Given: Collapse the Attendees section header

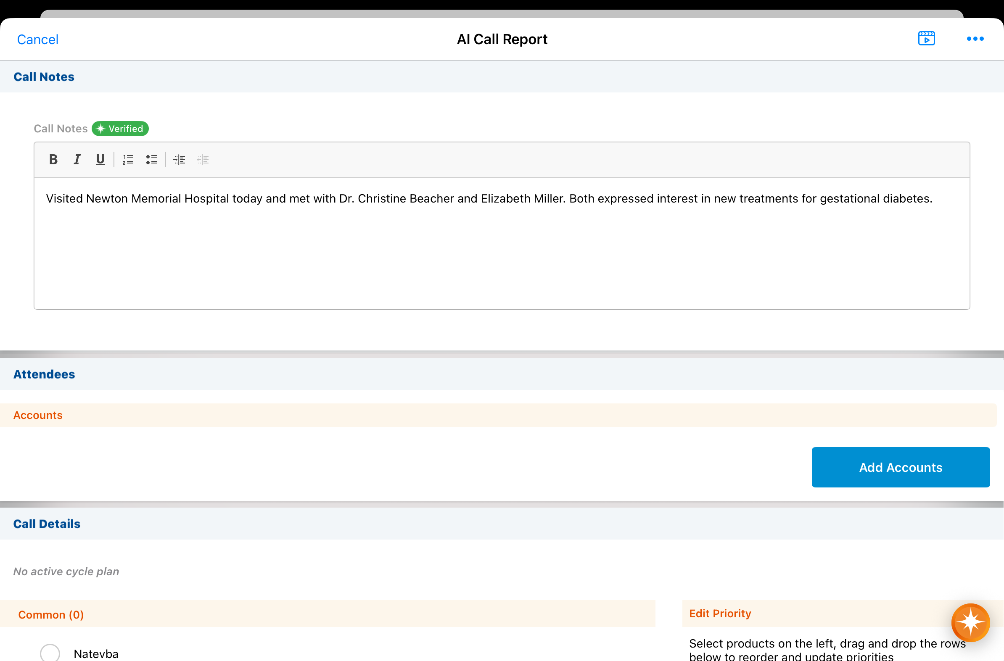Looking at the screenshot, I should point(44,374).
